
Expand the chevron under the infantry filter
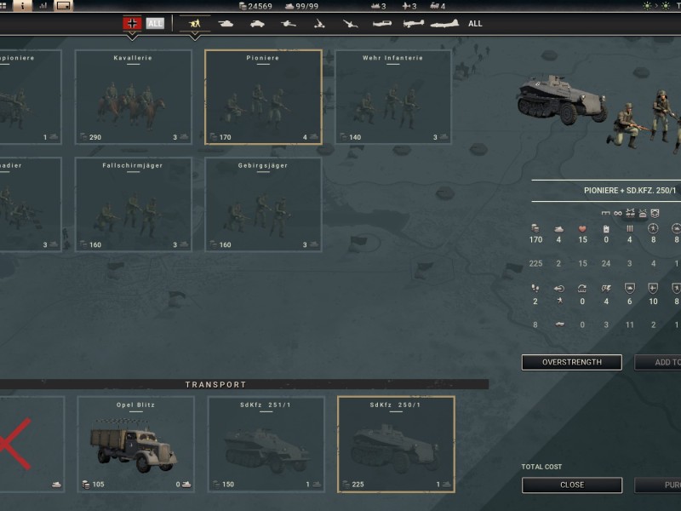point(194,36)
